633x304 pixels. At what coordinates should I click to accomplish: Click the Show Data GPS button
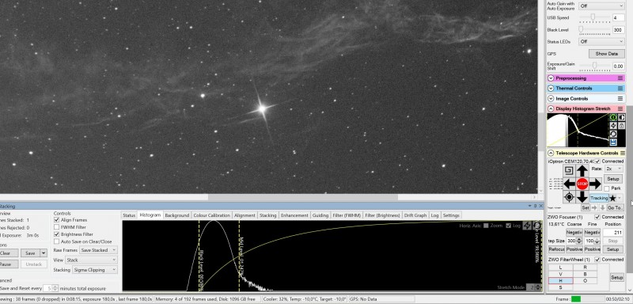[606, 54]
